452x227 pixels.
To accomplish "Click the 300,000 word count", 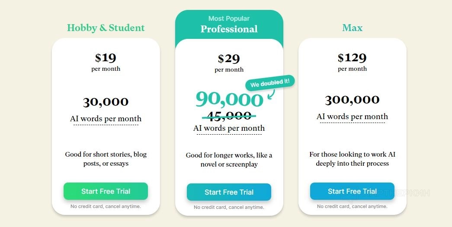I will click(352, 100).
